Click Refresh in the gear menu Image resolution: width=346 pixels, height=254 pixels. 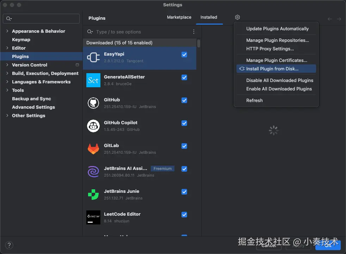pos(276,101)
